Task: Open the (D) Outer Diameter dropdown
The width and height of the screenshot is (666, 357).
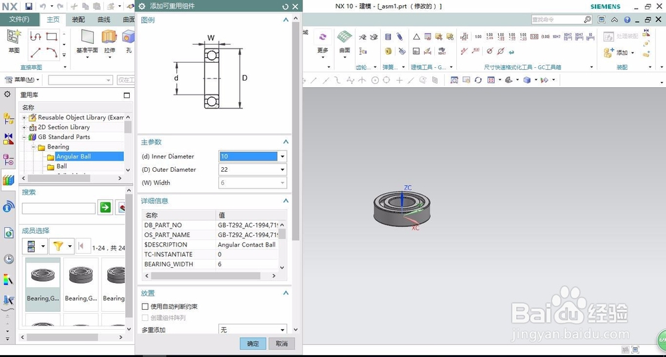Action: [282, 170]
